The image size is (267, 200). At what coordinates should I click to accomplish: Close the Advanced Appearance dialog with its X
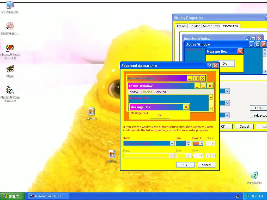[x=216, y=65]
